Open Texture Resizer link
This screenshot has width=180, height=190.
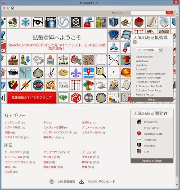(x=145, y=94)
